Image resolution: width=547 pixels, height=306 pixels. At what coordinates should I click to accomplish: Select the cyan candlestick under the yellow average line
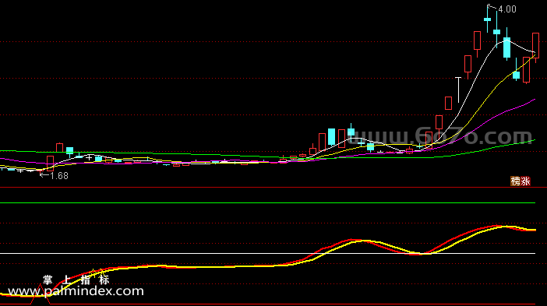coord(516,74)
